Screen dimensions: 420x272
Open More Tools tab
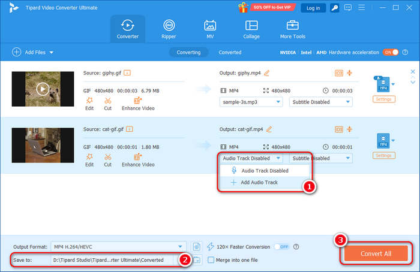293,29
